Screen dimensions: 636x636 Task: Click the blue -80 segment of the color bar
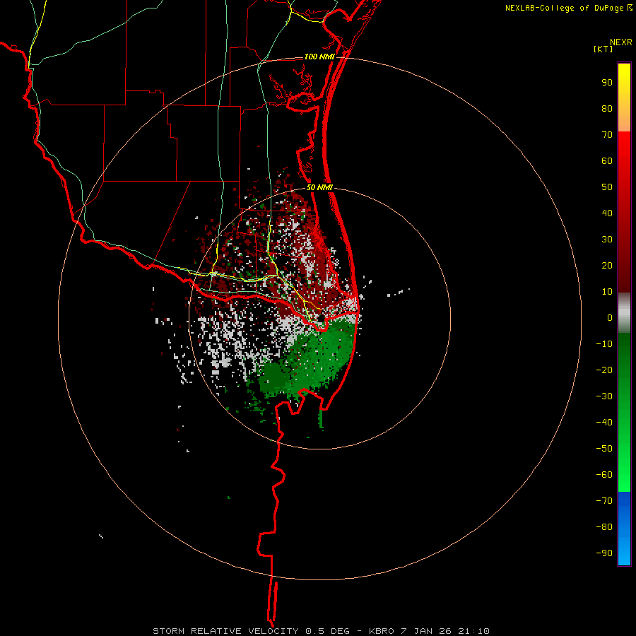(x=624, y=527)
